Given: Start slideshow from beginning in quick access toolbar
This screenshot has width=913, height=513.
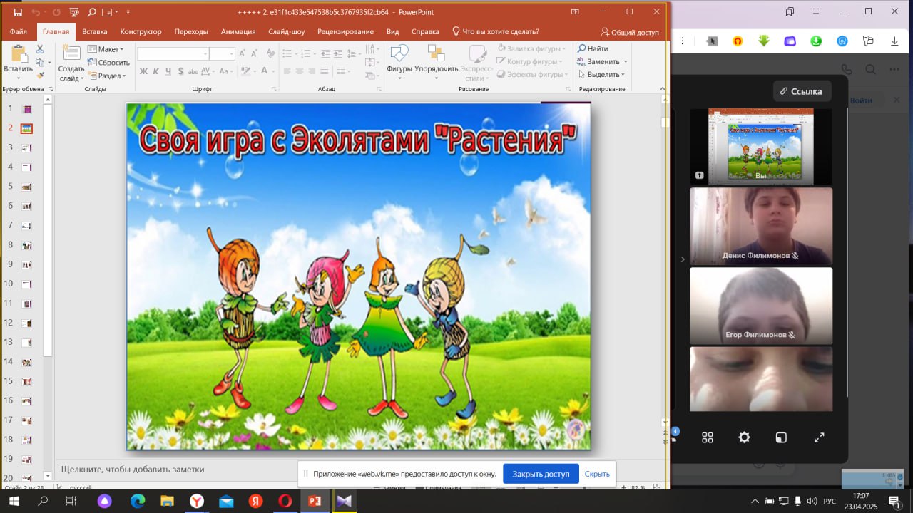Looking at the screenshot, I should (73, 12).
